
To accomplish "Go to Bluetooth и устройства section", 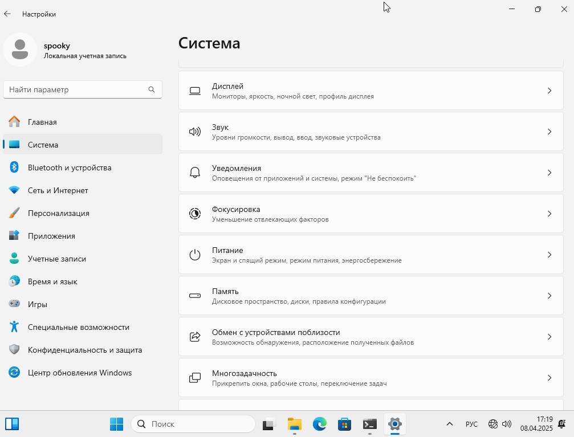I will (x=82, y=168).
